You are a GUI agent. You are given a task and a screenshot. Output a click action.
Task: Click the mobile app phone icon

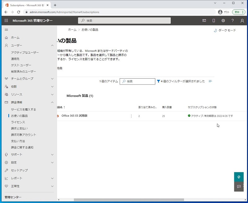(214, 20)
